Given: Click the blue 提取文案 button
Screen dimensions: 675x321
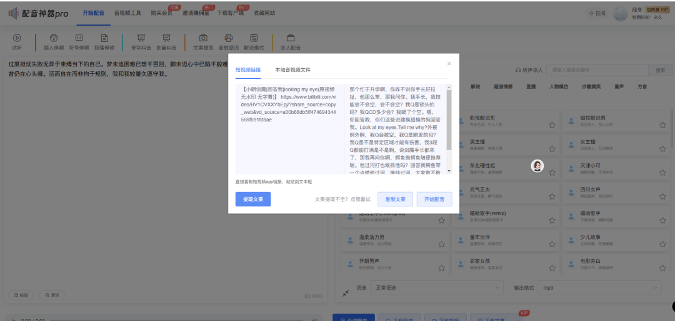Looking at the screenshot, I should [x=253, y=199].
